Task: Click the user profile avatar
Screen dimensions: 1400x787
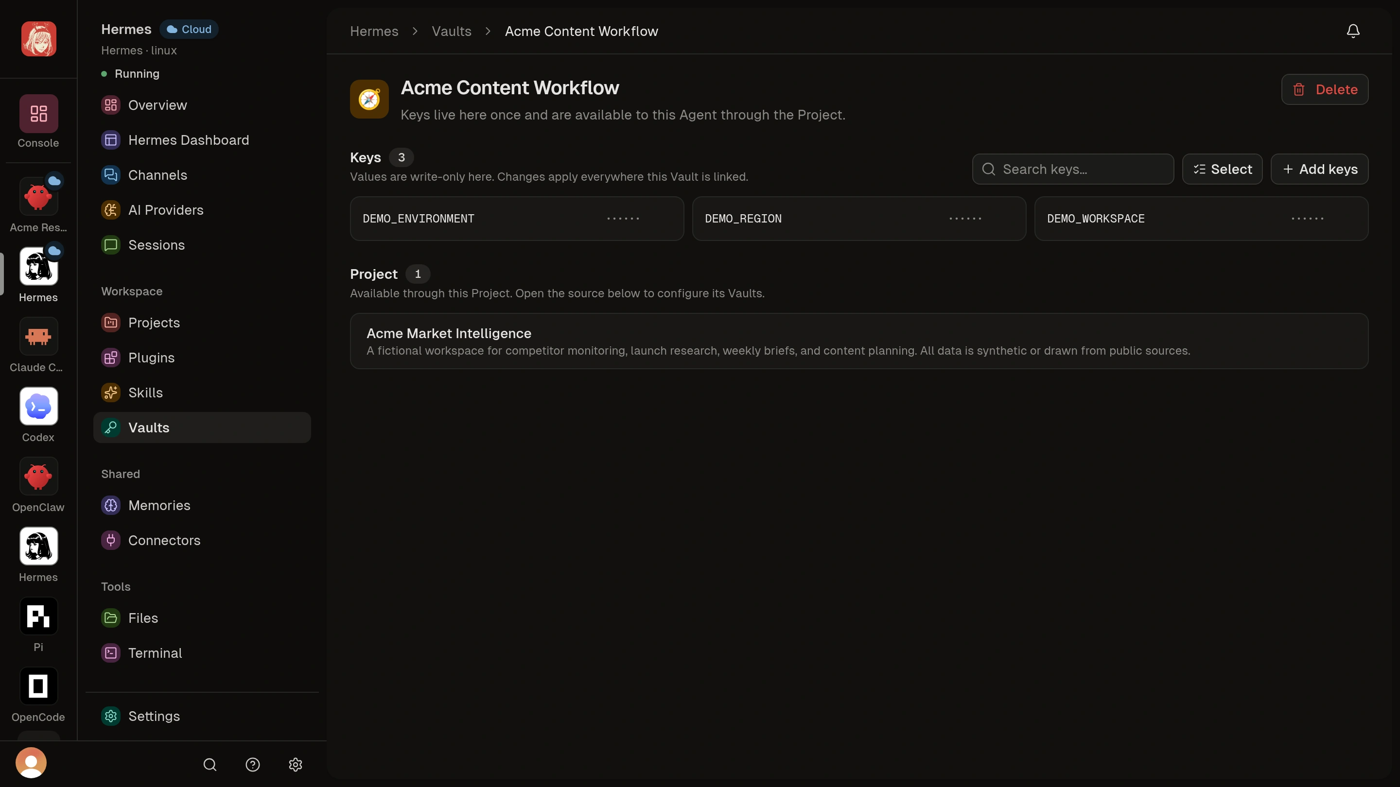Action: click(x=31, y=763)
